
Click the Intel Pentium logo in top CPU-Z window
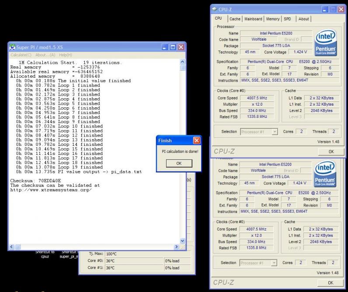pos(326,43)
